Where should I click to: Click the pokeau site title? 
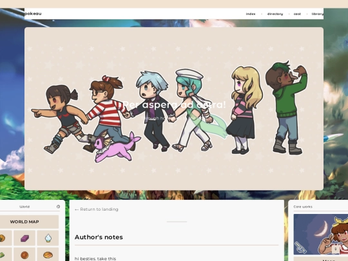(x=33, y=14)
